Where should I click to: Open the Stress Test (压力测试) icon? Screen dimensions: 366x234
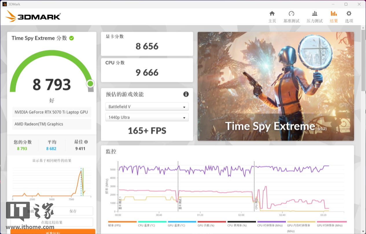(x=314, y=14)
